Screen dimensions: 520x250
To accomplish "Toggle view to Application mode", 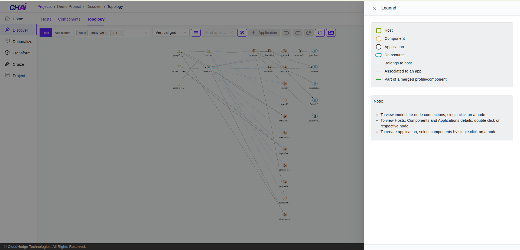I will 63,33.
